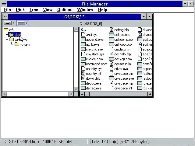The height and width of the screenshot is (146, 195).
Task: Click tree pane scroll right arrow
Action: (71, 94)
